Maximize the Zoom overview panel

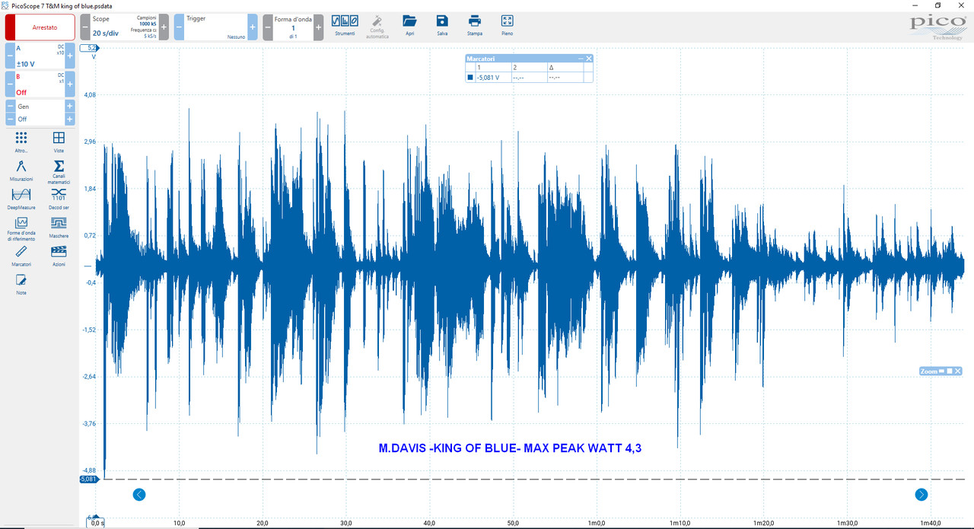coord(950,371)
